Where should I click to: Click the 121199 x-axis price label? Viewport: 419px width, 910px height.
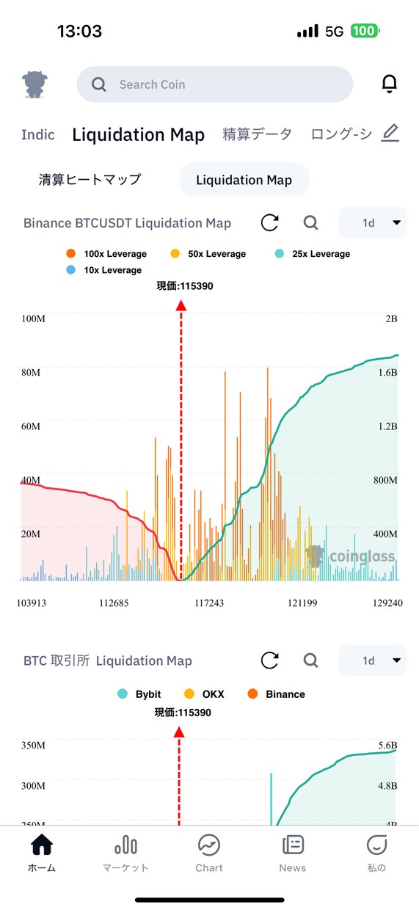[x=302, y=603]
